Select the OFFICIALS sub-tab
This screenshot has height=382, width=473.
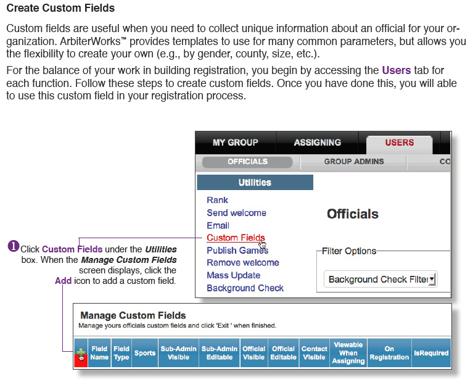point(247,162)
